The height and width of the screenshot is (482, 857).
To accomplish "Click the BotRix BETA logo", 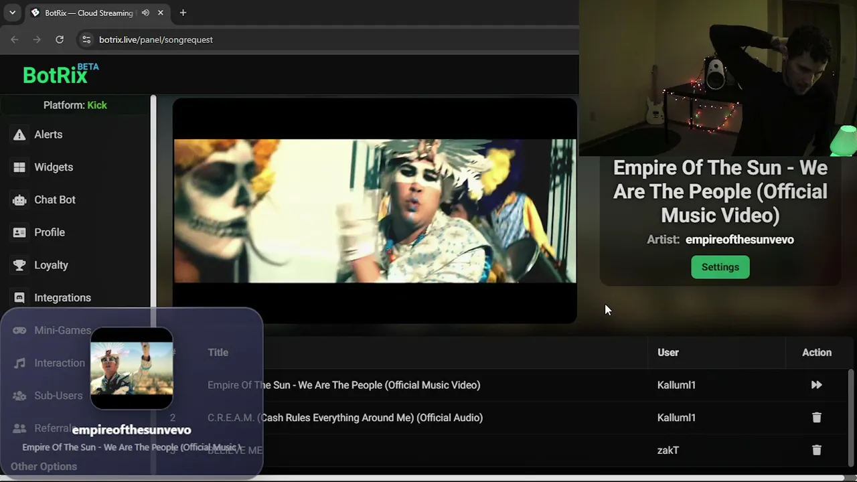I will point(60,74).
